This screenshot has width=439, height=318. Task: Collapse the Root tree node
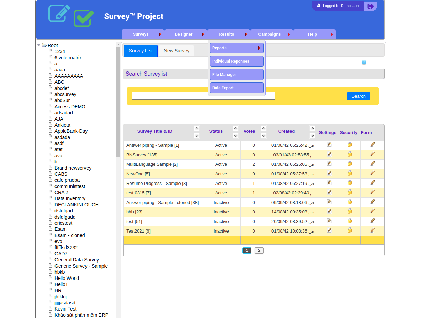tap(38, 45)
